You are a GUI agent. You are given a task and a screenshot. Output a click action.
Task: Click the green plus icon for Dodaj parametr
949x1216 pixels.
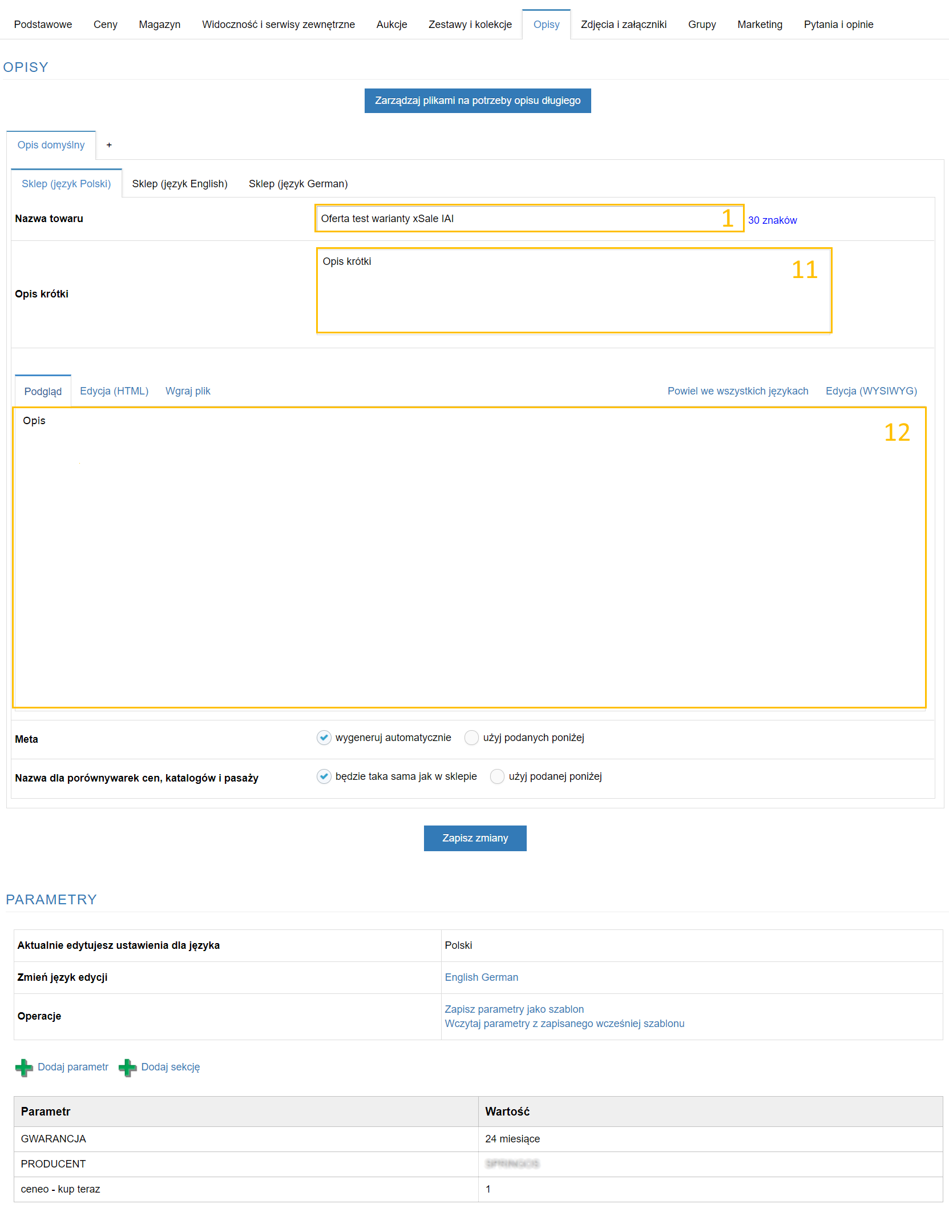tap(24, 1068)
